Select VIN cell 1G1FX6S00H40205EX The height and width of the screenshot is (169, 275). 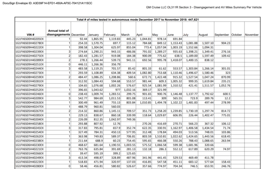pyautogui.click(x=30, y=39)
